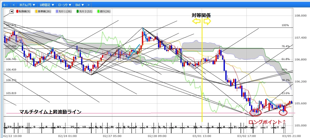Toggle the 先行2(52) indicator legend
Viewport: 310px width, 138px height.
point(84,12)
